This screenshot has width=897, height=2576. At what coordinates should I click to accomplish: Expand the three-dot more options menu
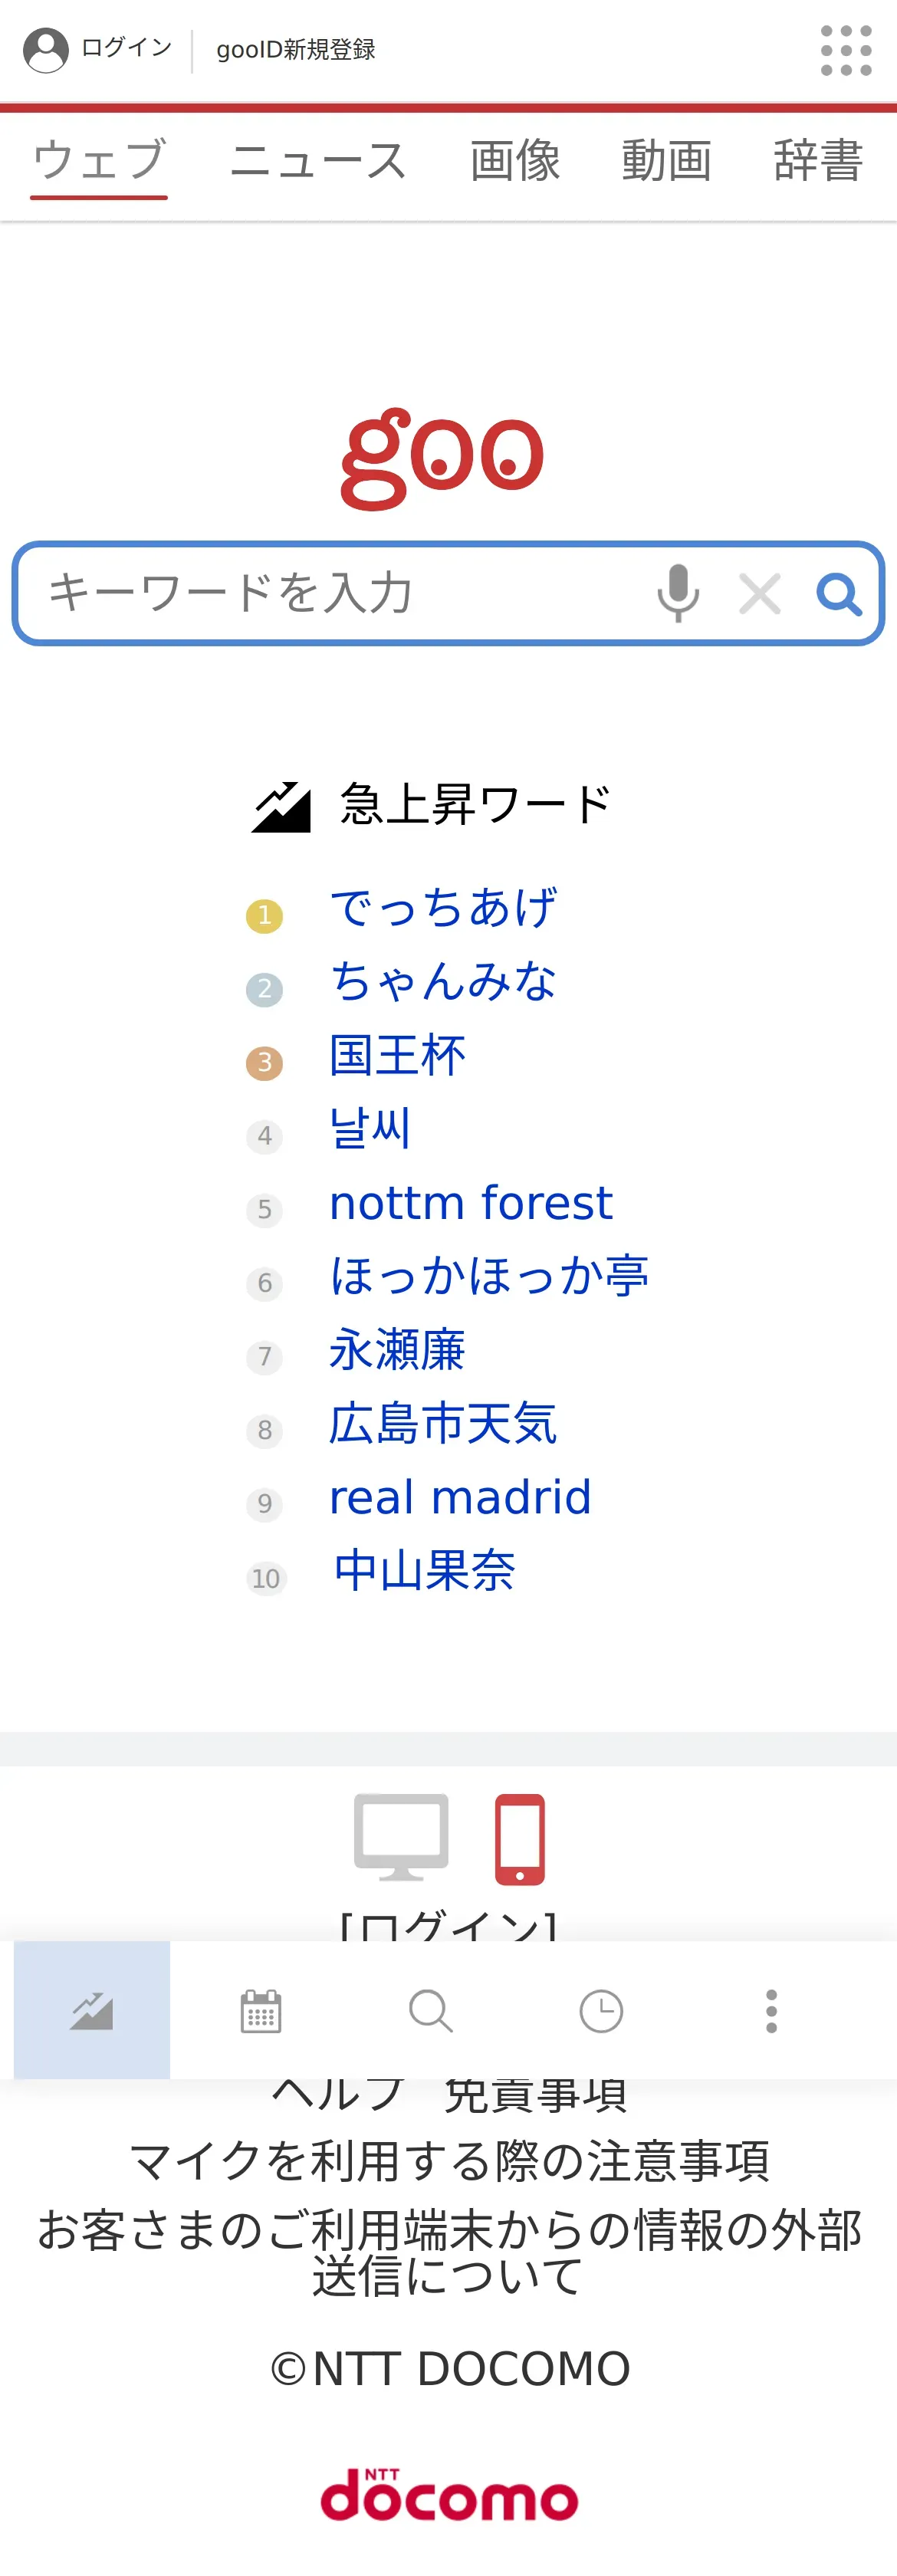click(x=771, y=2011)
